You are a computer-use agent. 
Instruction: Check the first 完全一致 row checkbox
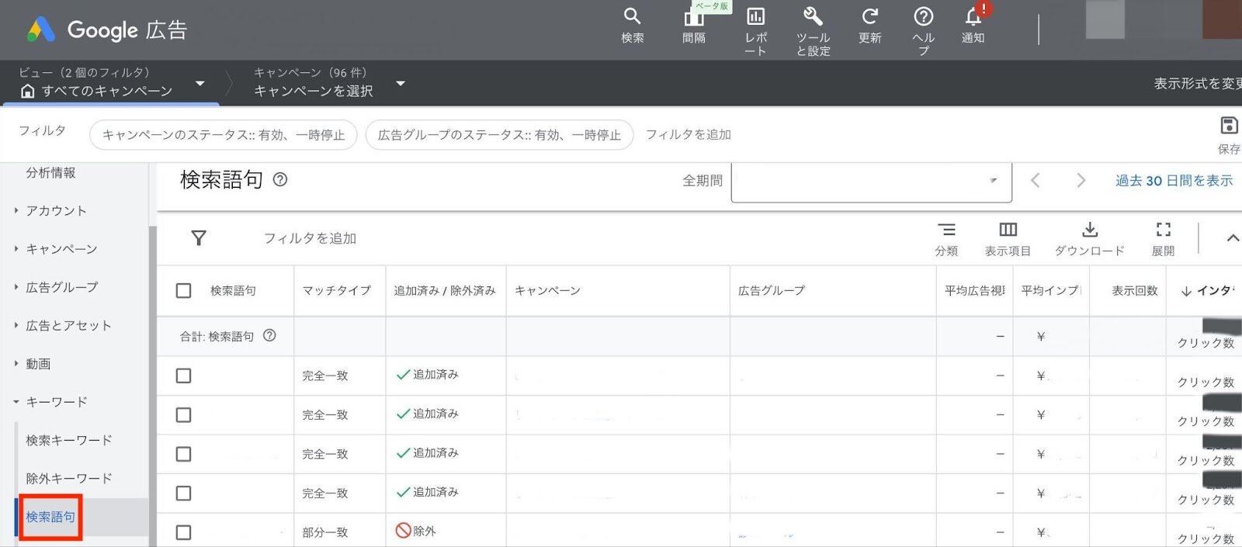click(184, 376)
